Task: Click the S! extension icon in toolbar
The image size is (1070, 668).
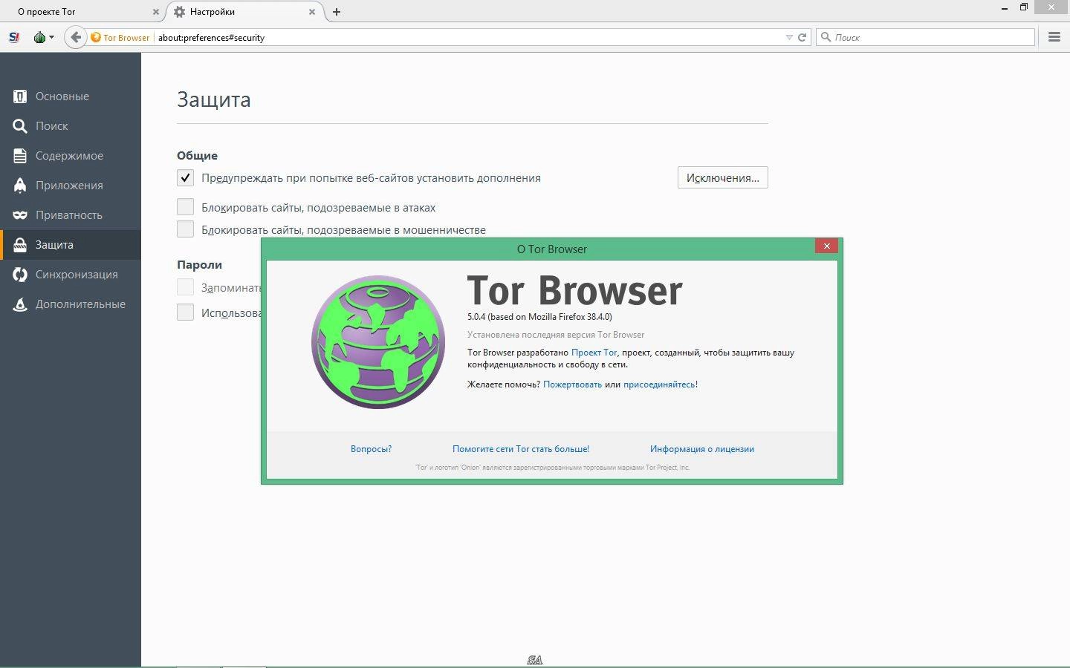Action: pyautogui.click(x=13, y=37)
